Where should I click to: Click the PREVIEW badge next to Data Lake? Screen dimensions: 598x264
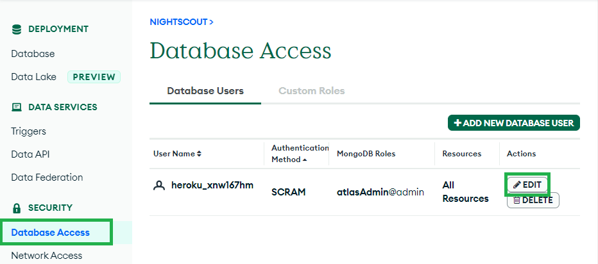[94, 77]
